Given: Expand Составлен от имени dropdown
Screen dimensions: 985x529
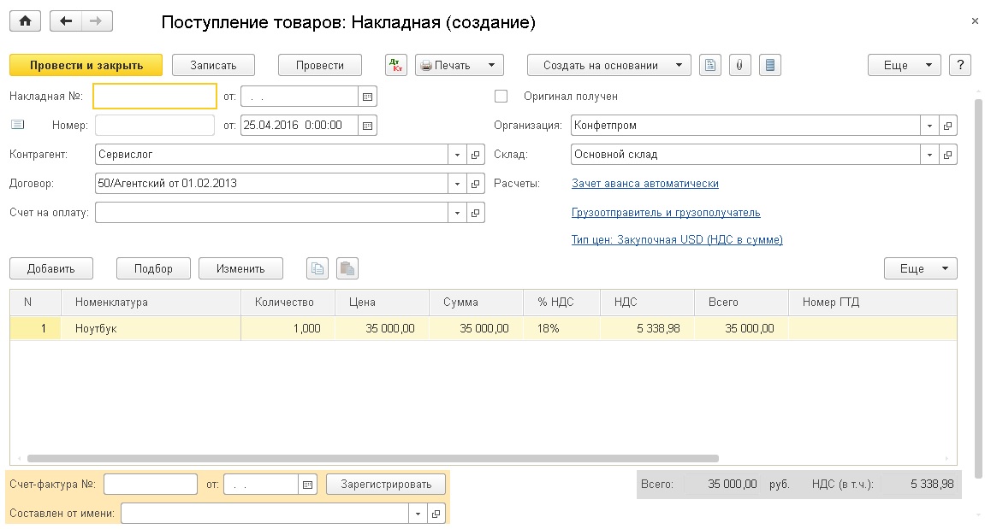Looking at the screenshot, I should (x=418, y=514).
